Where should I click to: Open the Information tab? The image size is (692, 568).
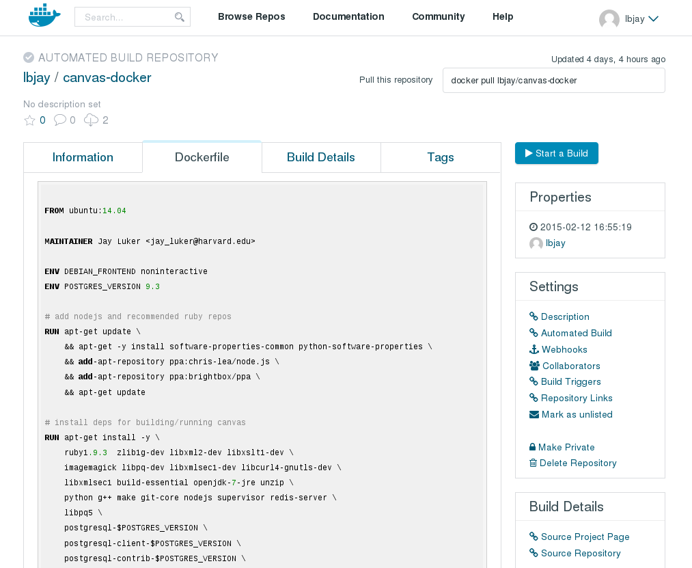83,157
